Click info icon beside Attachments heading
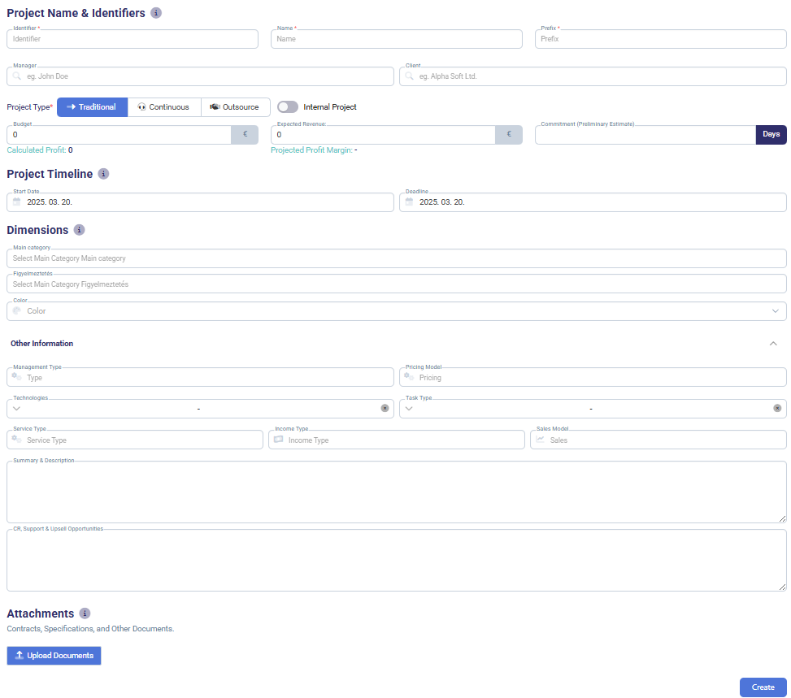 (85, 613)
